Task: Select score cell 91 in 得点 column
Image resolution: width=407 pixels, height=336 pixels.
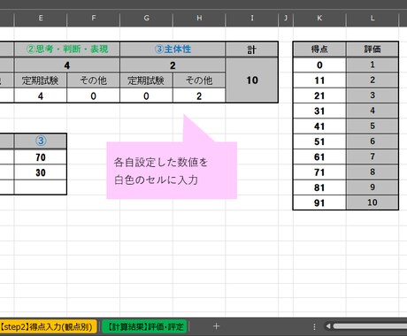Action: (319, 202)
